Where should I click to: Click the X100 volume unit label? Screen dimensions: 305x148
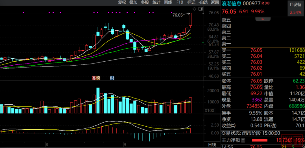pyautogui.click(x=209, y=110)
